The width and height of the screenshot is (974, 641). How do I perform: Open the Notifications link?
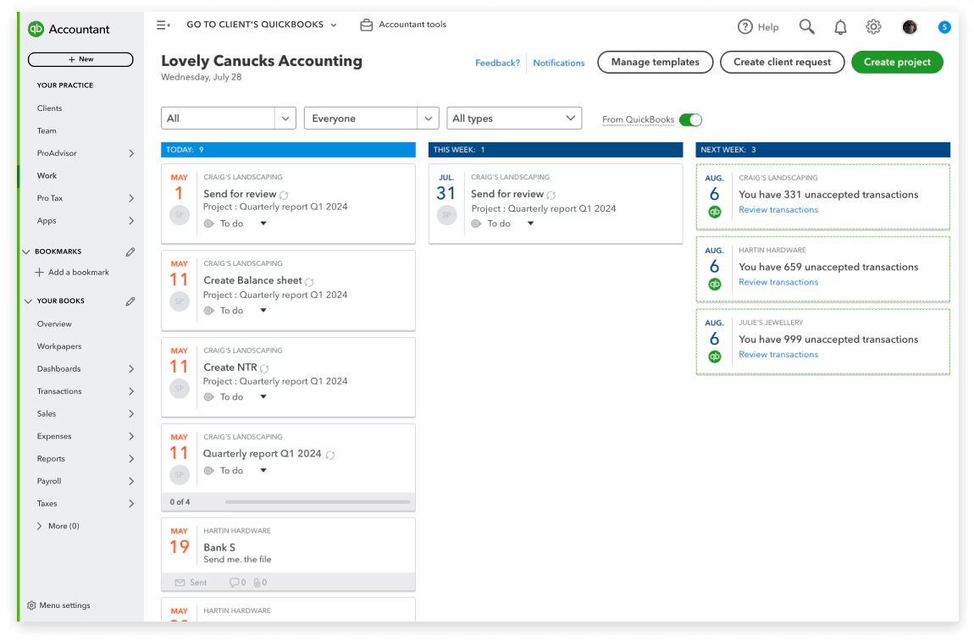coord(558,63)
